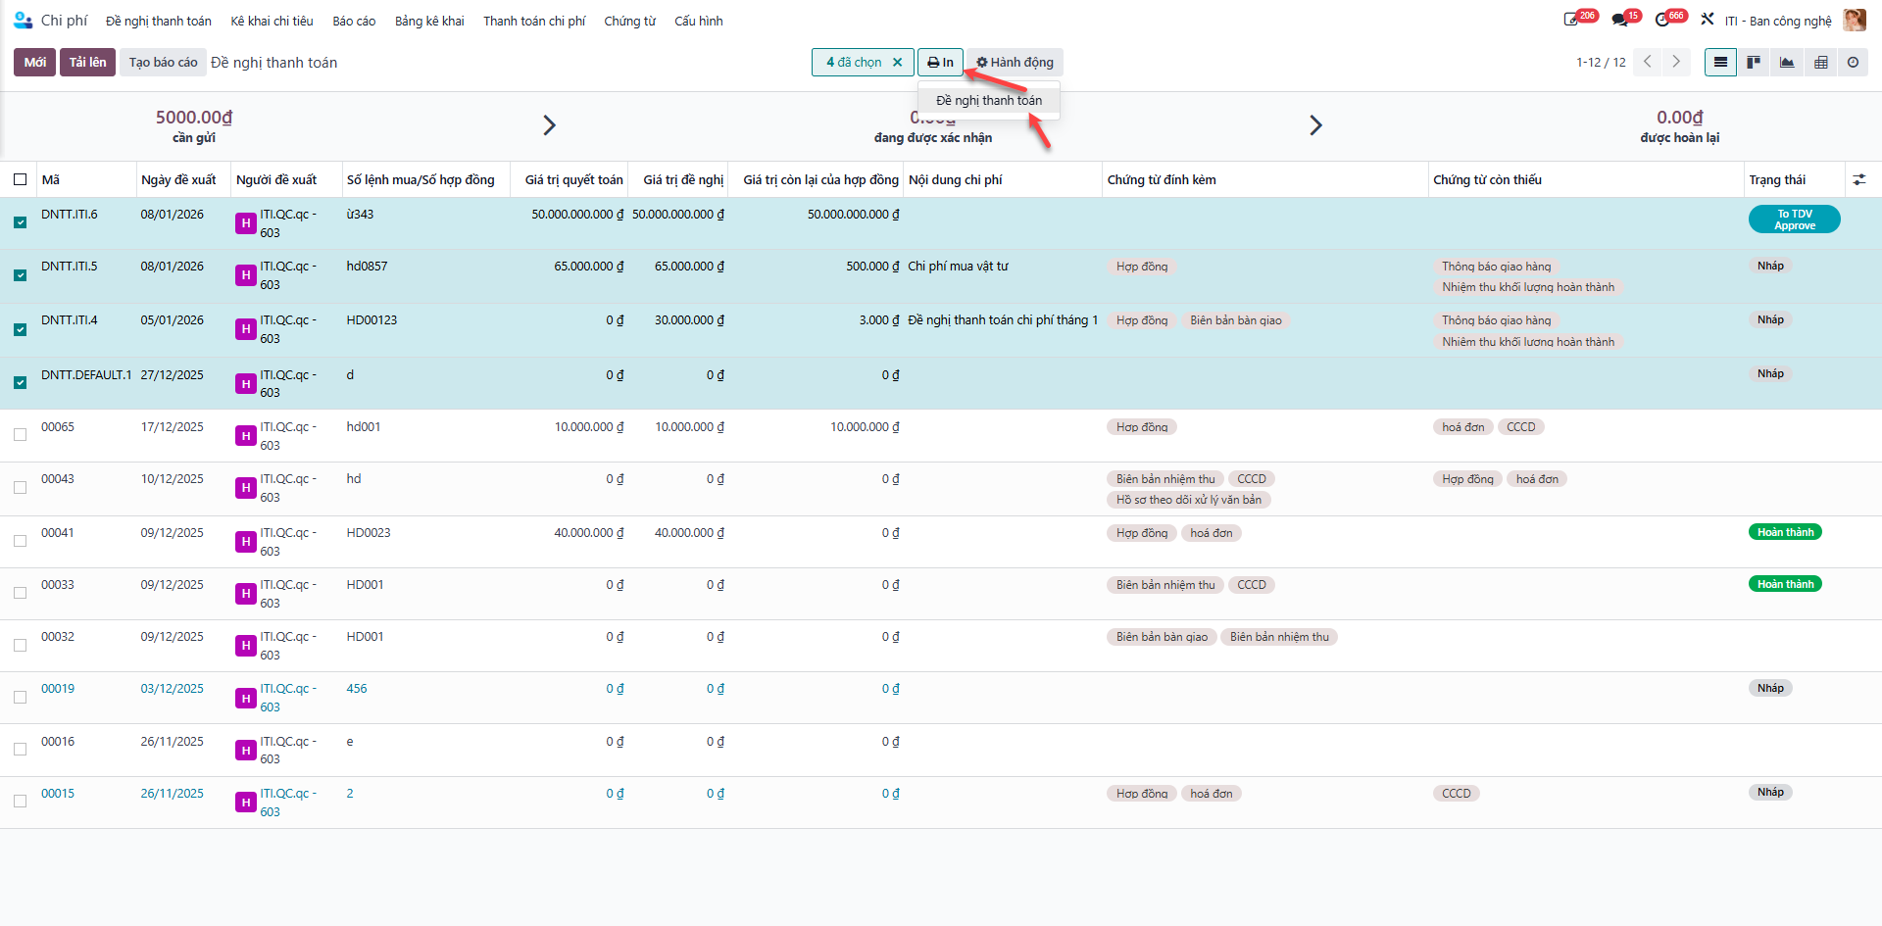Choose Đề nghị thanh toán print option
Image resolution: width=1882 pixels, height=926 pixels.
989,101
